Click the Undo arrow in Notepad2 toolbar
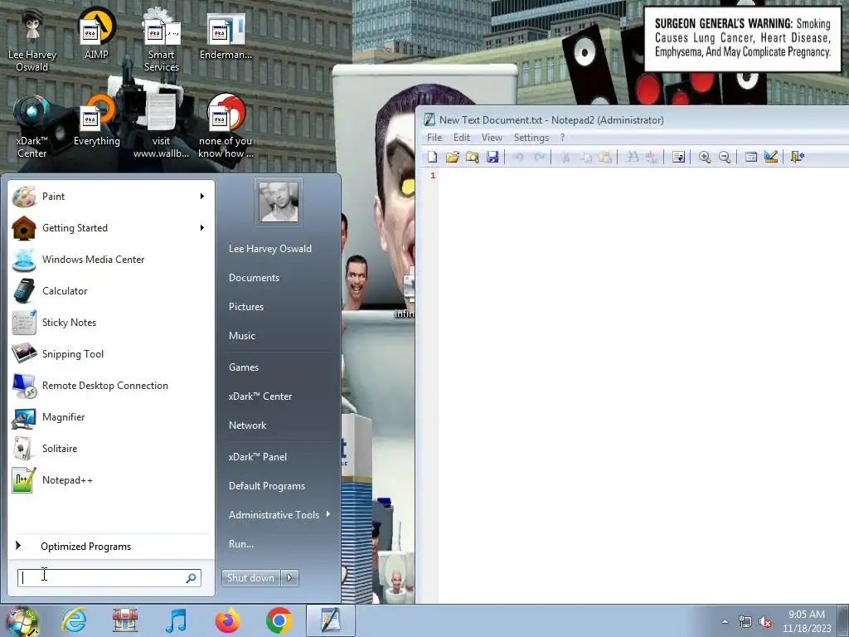 tap(518, 157)
